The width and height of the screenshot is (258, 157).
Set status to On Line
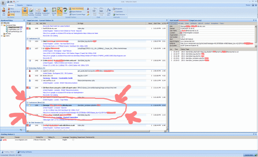pos(4,11)
